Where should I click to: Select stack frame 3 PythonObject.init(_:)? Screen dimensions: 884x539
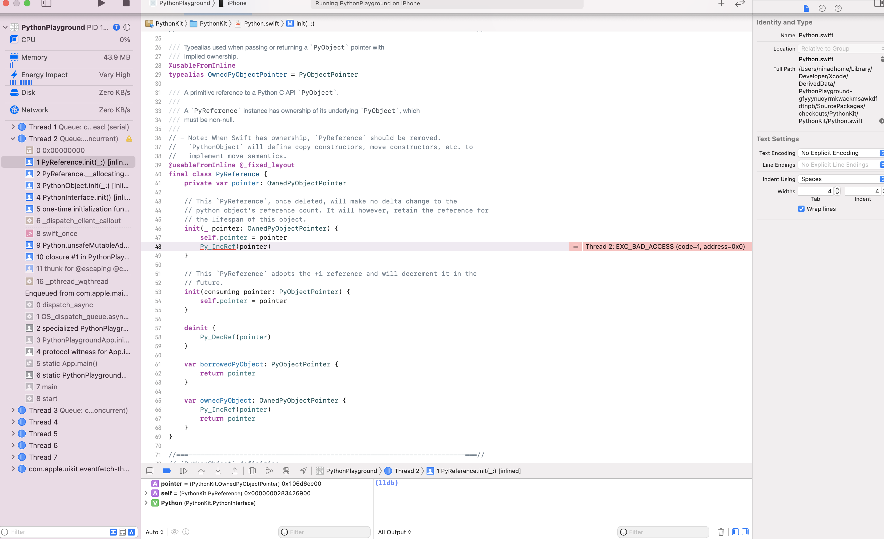[82, 186]
